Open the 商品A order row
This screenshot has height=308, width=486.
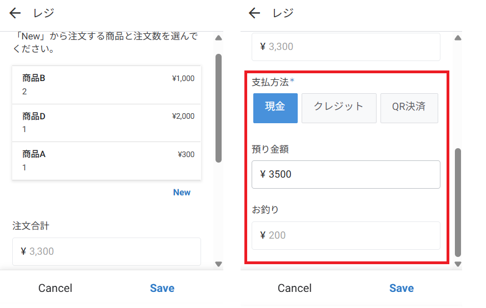106,160
